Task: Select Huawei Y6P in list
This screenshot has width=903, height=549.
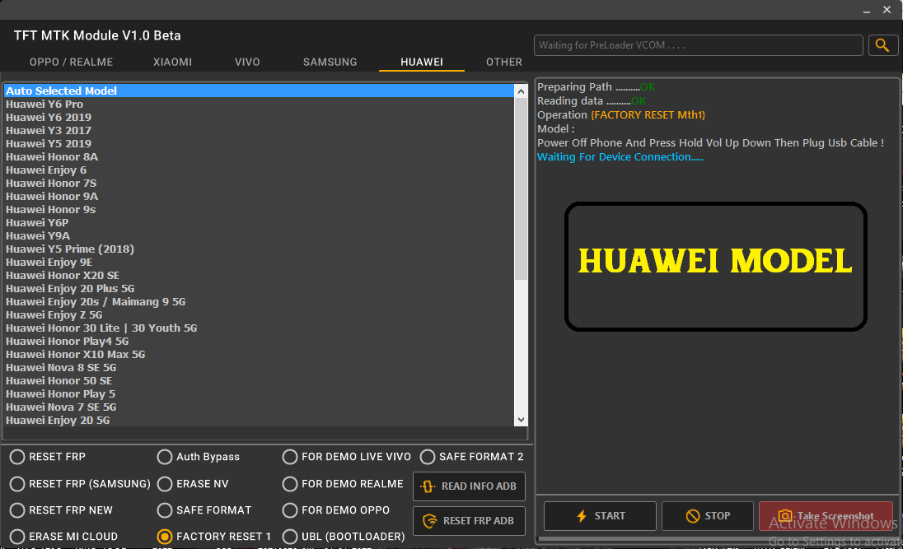Action: point(259,223)
